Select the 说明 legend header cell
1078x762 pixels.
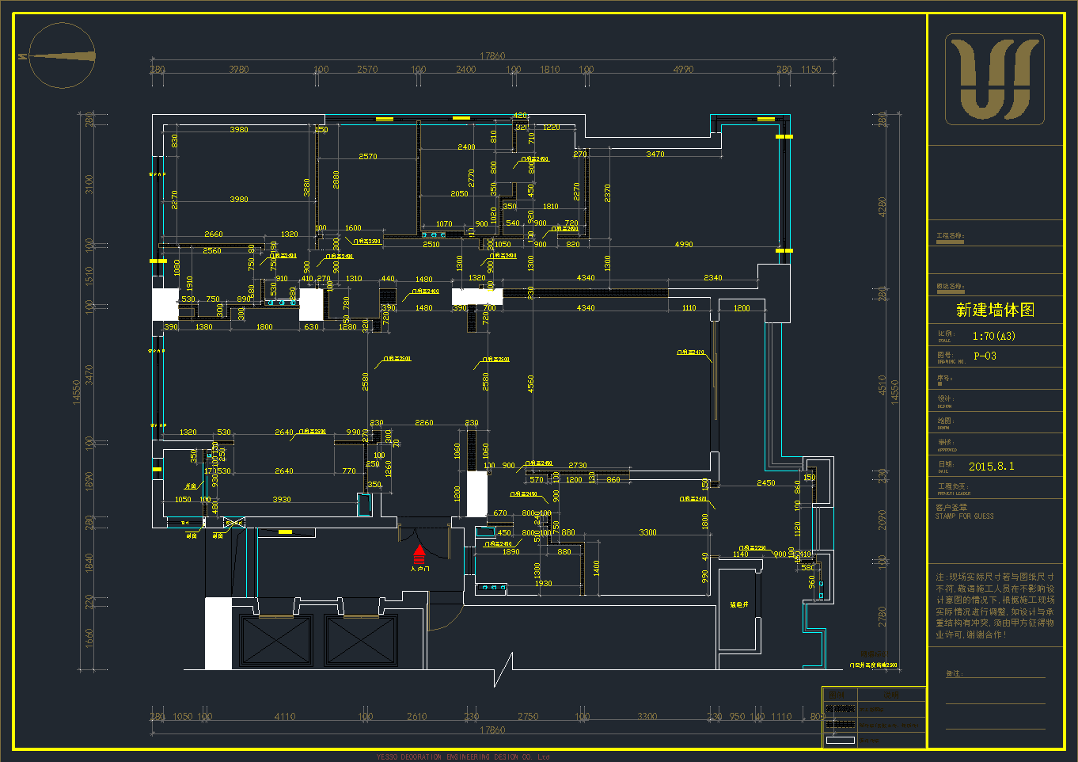(891, 695)
